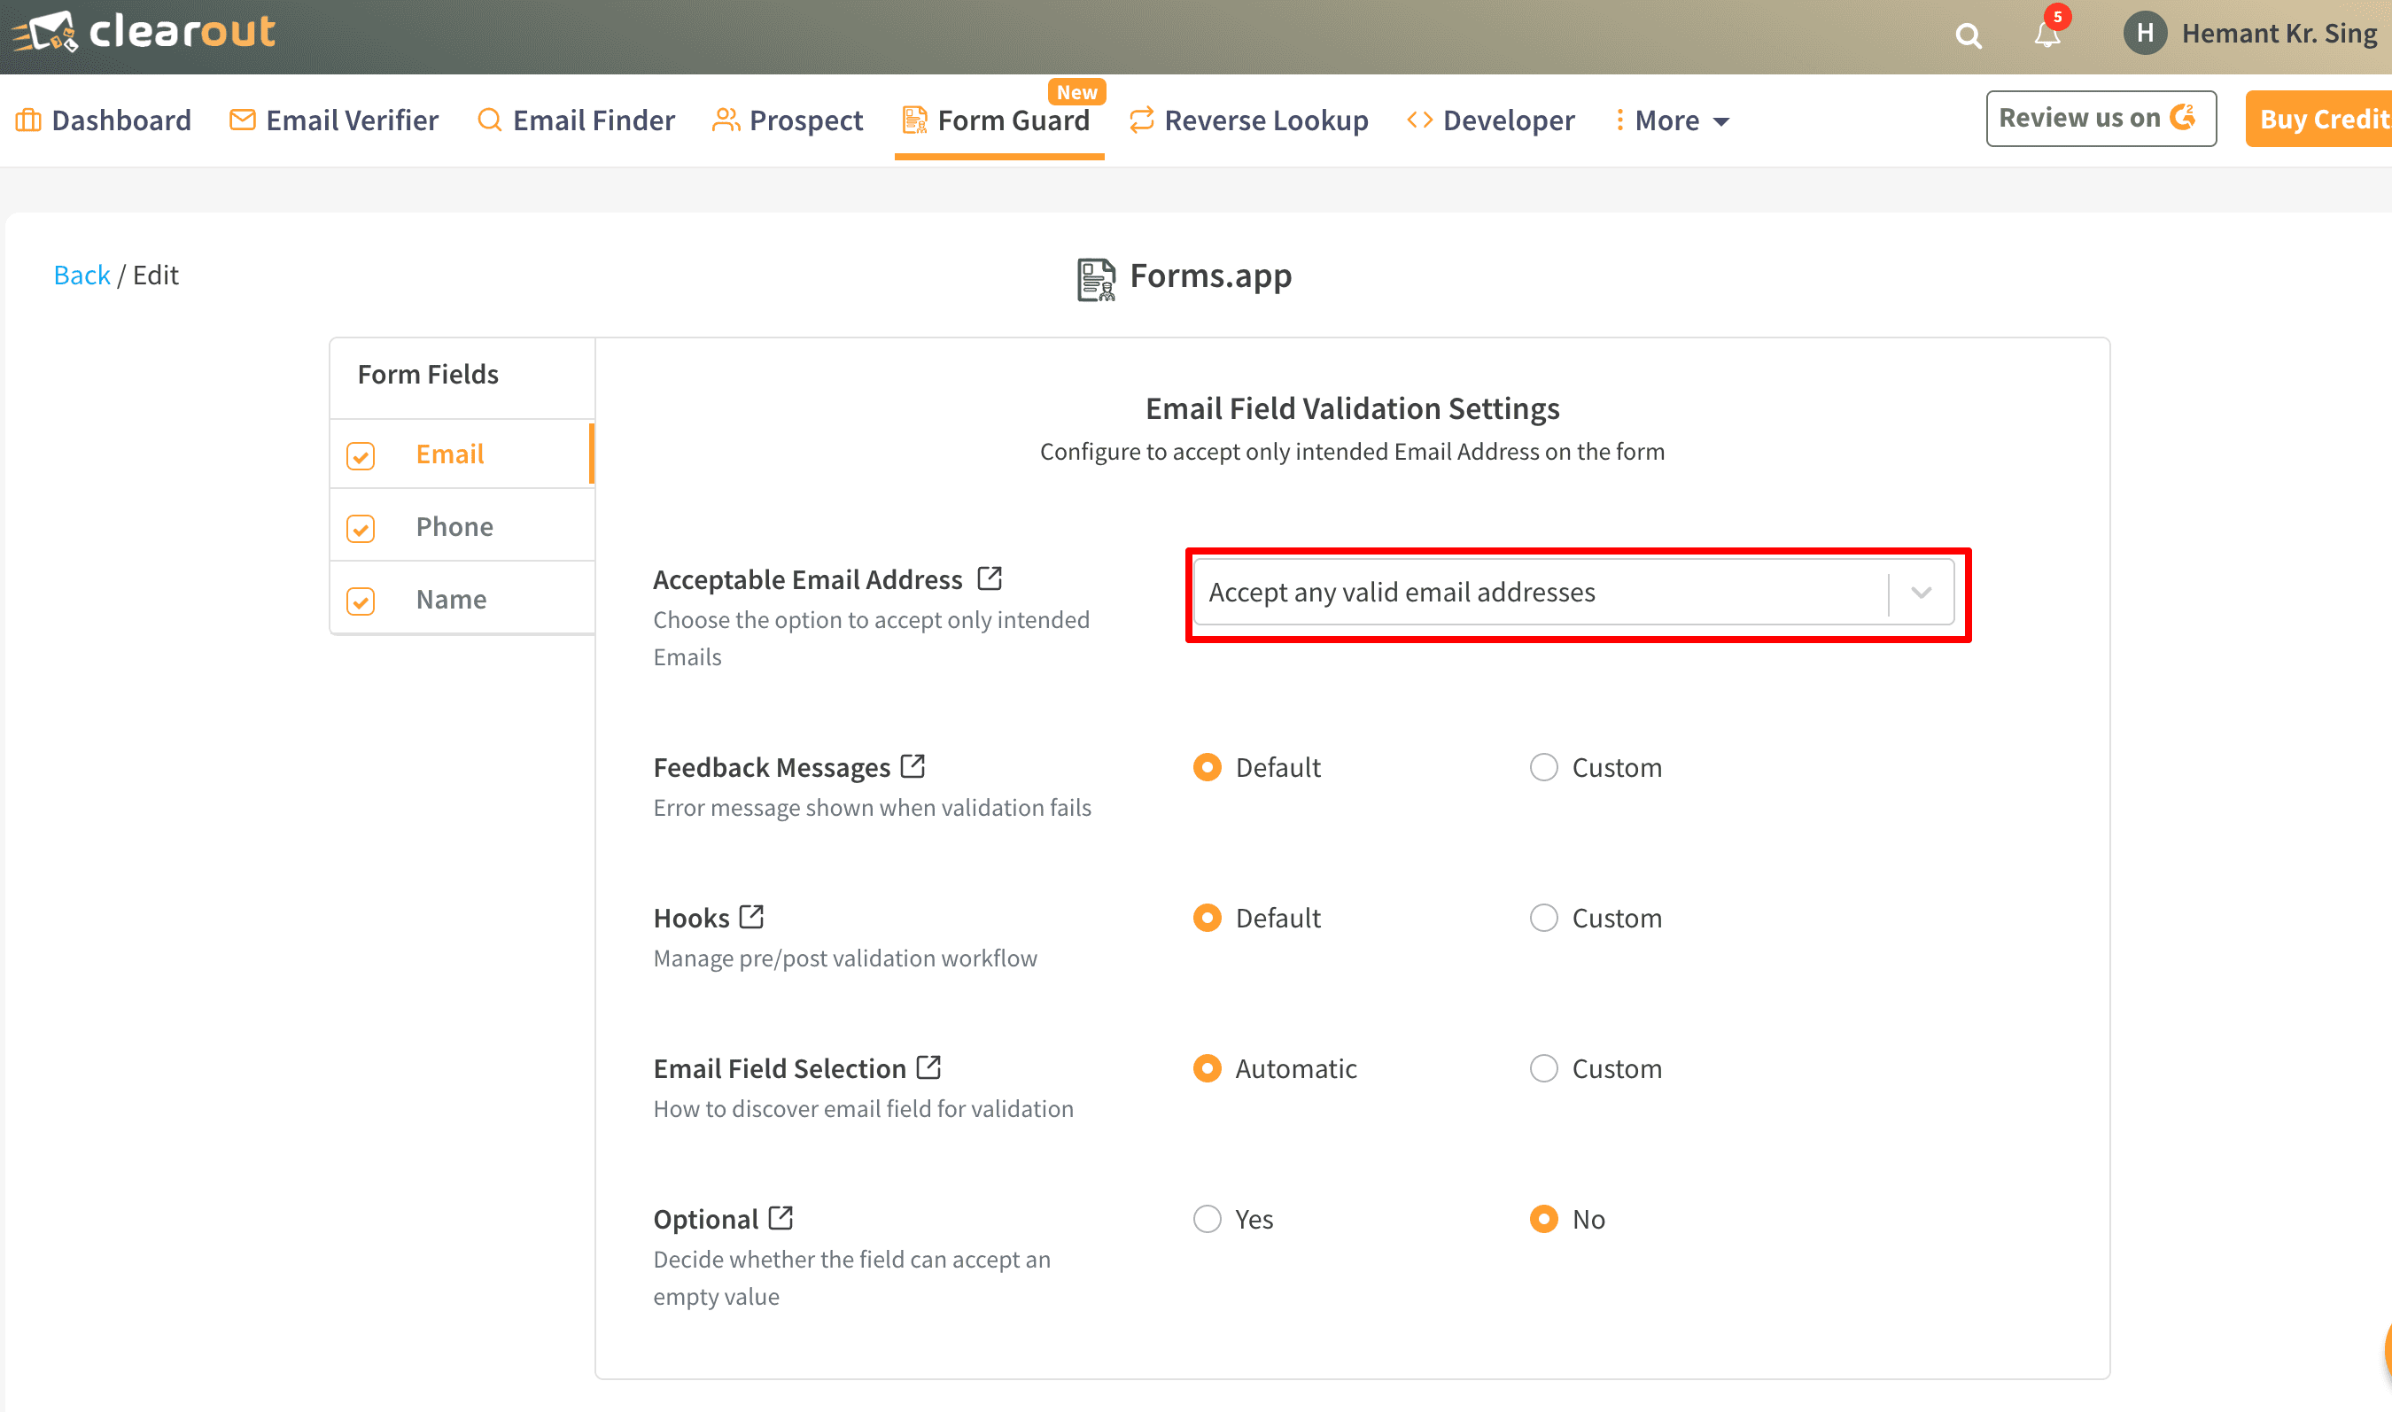
Task: Set Optional to Yes
Action: click(x=1207, y=1219)
